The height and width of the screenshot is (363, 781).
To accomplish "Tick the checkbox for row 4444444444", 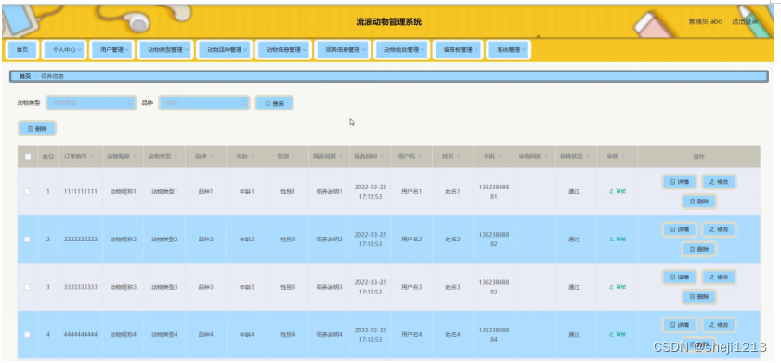I will [x=27, y=334].
